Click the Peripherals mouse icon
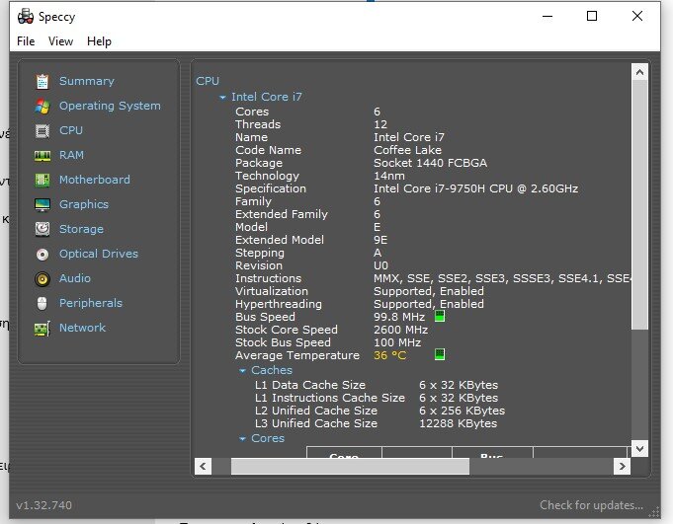 point(42,303)
